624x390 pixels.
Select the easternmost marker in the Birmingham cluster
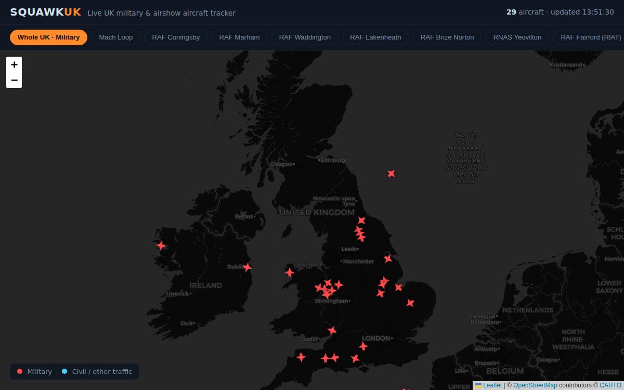pos(339,285)
